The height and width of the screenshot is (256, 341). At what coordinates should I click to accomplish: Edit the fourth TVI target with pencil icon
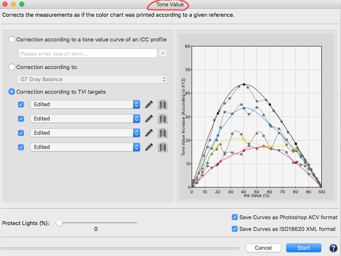coord(149,147)
